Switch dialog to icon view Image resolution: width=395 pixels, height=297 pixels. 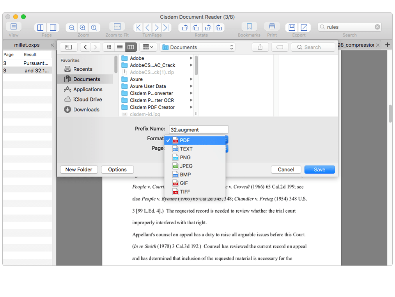pos(109,47)
